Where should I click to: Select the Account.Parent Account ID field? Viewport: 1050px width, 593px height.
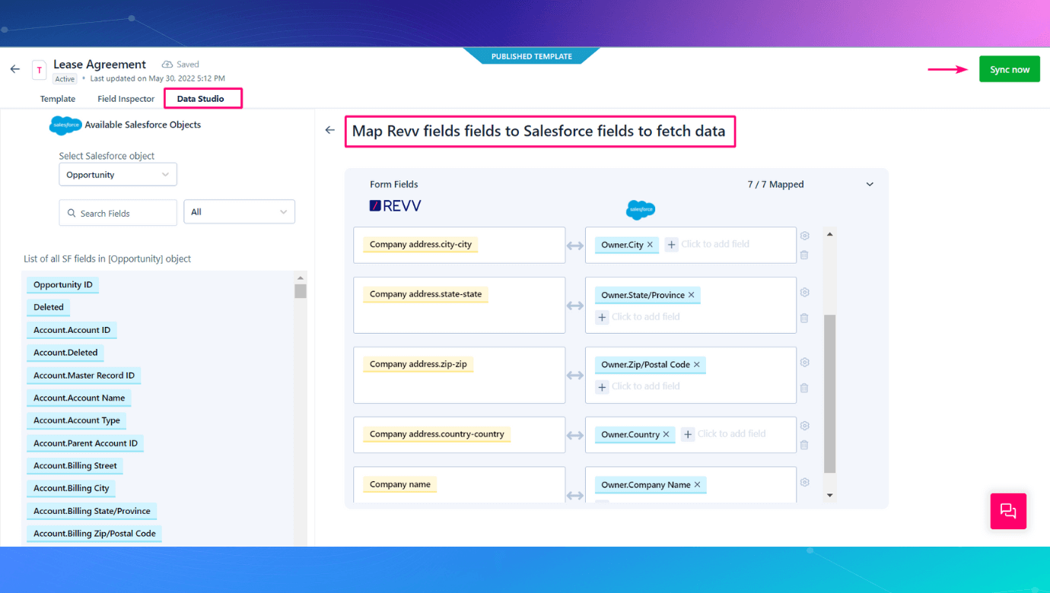(x=86, y=443)
